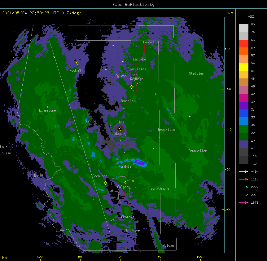
Task: Click the Lacombe city label
Action: pos(139,59)
